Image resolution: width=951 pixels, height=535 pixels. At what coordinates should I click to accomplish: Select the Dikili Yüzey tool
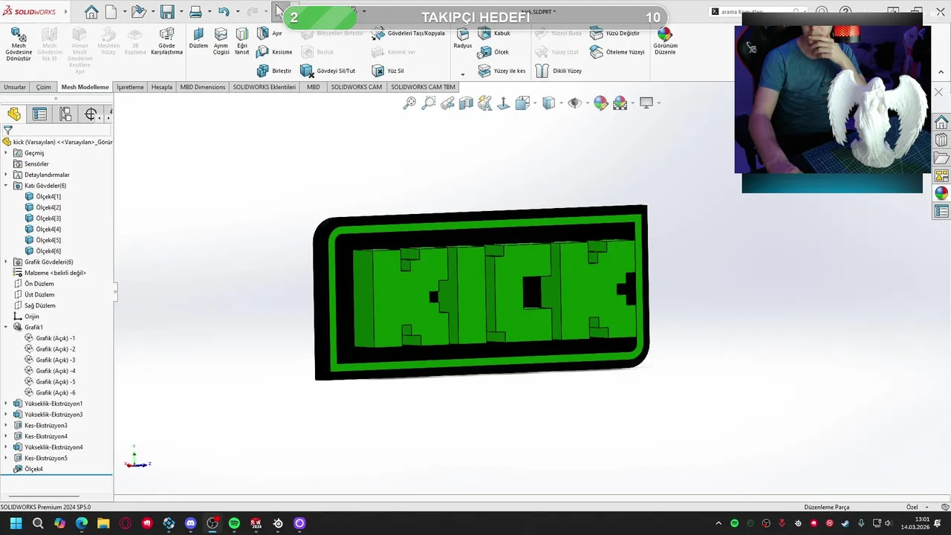(x=558, y=71)
